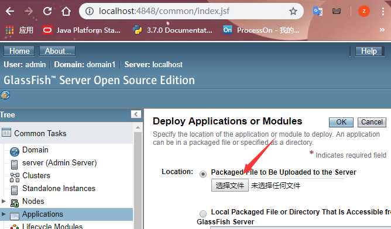Select the Lifecycle Modules tree node
This screenshot has width=391, height=229.
(52, 226)
